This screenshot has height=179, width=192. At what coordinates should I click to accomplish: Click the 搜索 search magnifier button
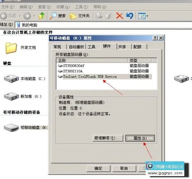pyautogui.click(x=58, y=16)
